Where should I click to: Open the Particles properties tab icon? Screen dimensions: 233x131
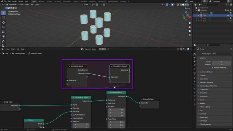pyautogui.click(x=194, y=85)
